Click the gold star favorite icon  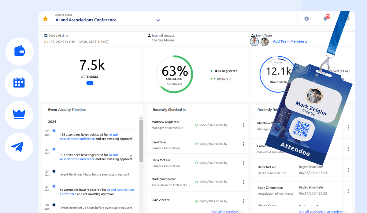tap(45, 19)
